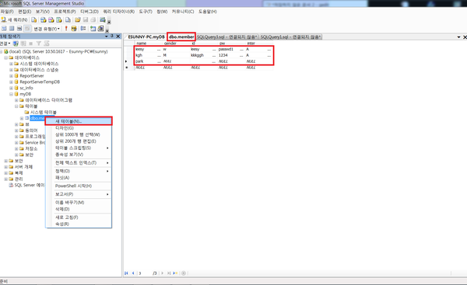Select the (local) SQL Server root node
Image resolution: width=467 pixels, height=285 pixels.
coord(58,51)
